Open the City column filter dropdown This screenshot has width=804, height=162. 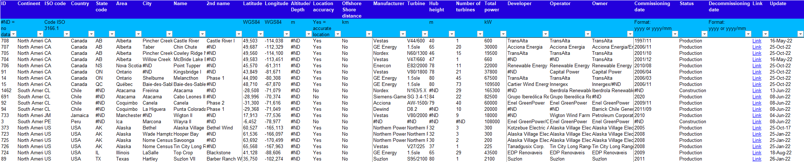click(169, 34)
